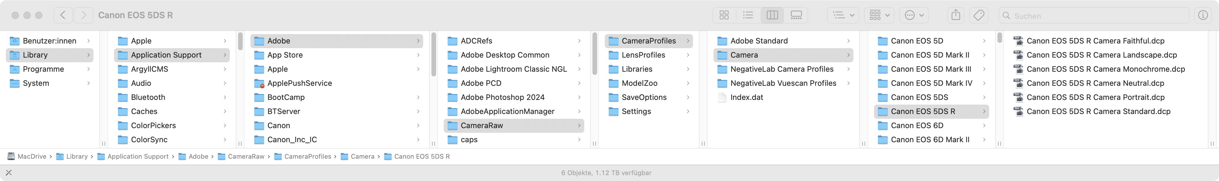Click the Camera Standard.dcp file icon
Image resolution: width=1219 pixels, height=181 pixels.
pyautogui.click(x=1018, y=112)
